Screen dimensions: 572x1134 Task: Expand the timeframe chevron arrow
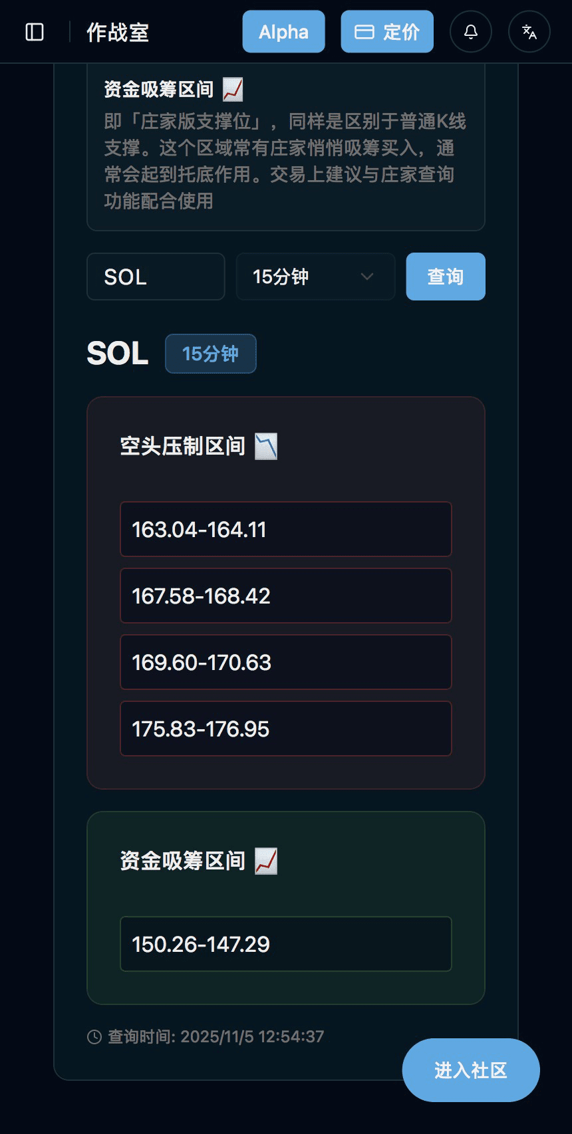pyautogui.click(x=366, y=277)
